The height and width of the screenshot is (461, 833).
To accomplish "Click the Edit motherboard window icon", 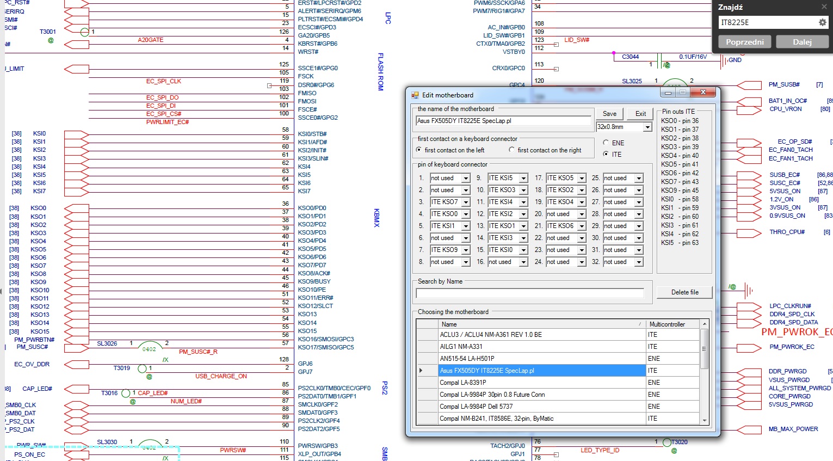I will (415, 95).
